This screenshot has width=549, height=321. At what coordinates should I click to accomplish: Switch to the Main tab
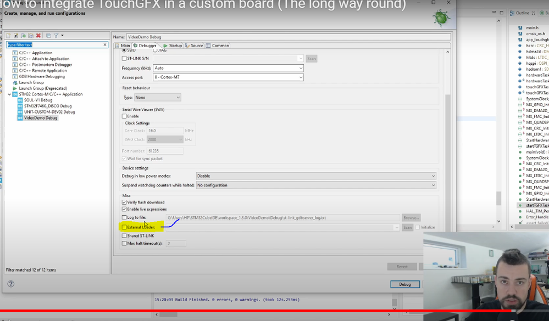123,46
